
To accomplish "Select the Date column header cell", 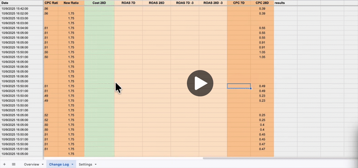I will point(21,3).
